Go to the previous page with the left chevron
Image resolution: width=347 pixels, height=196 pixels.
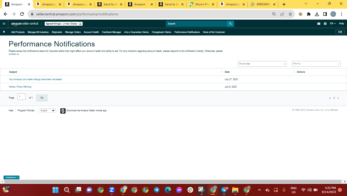coord(330,98)
